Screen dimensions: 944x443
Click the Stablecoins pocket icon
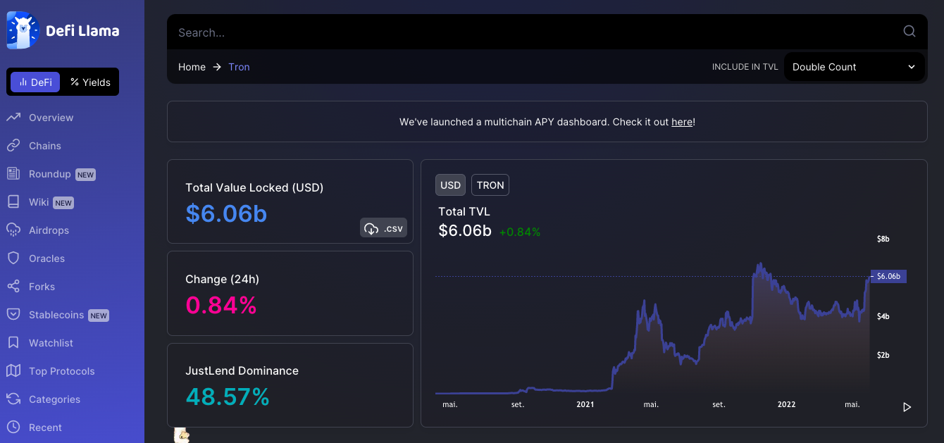[13, 315]
